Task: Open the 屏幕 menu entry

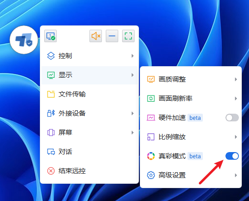Action: click(x=89, y=132)
